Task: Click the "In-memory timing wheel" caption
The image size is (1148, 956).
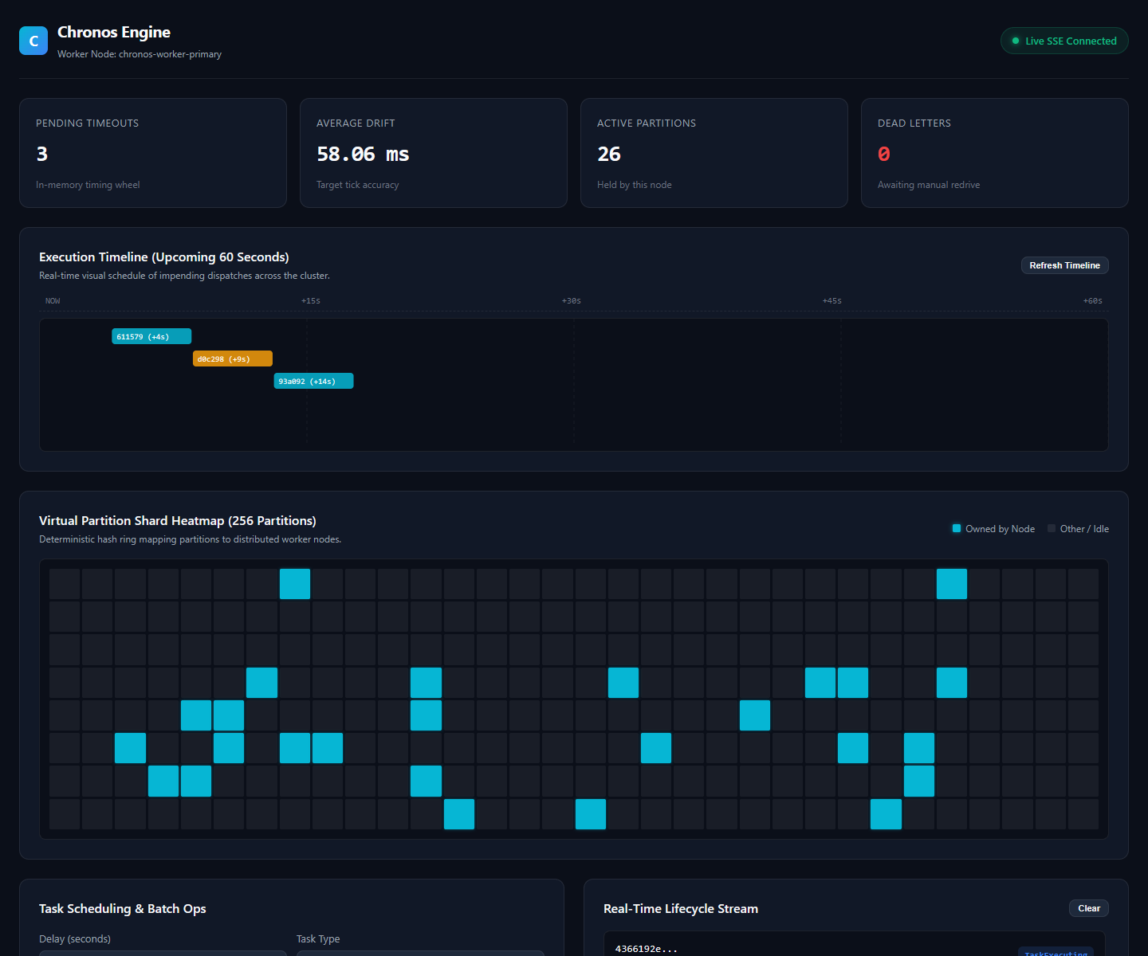Action: point(88,185)
